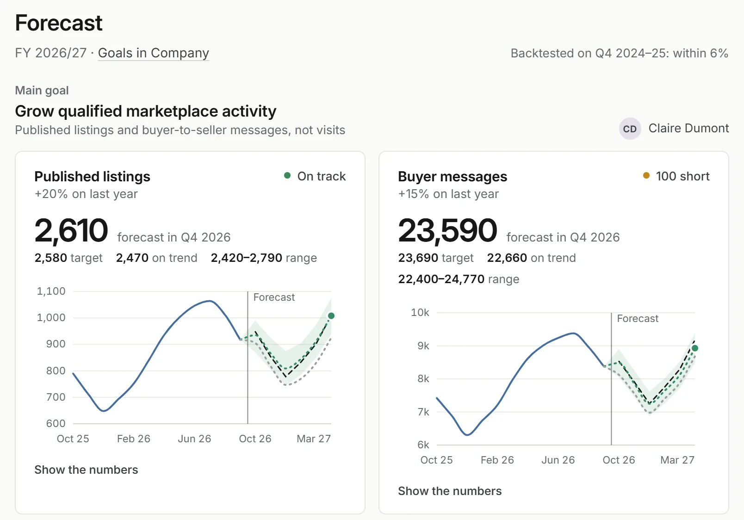
Task: Click the Main goal label
Action: pyautogui.click(x=42, y=90)
